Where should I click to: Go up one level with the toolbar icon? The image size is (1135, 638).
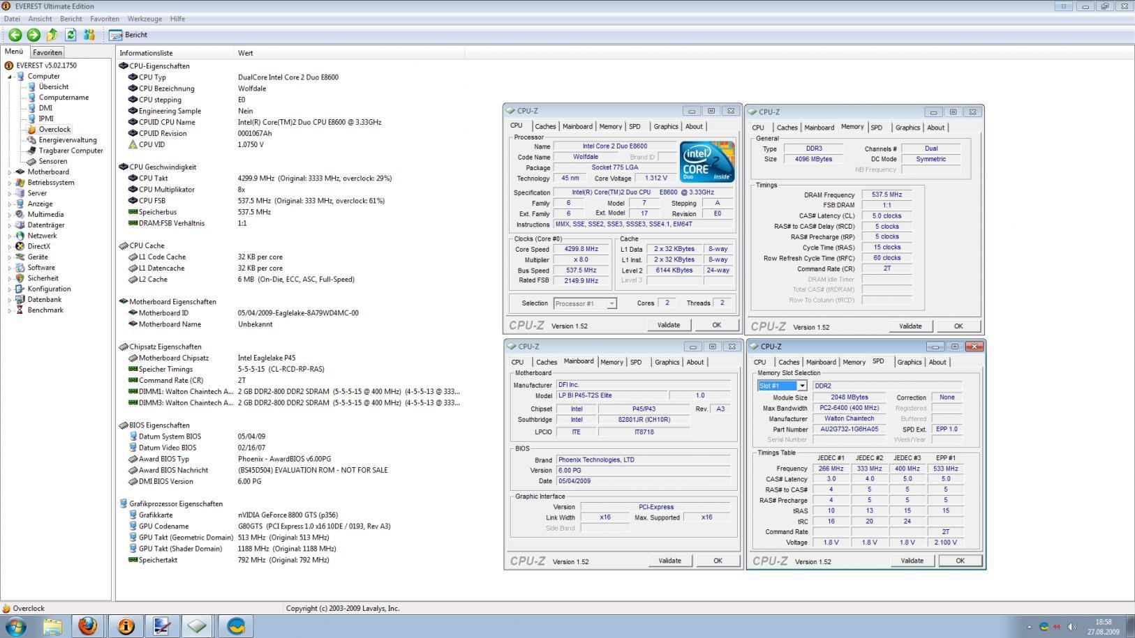coord(52,35)
